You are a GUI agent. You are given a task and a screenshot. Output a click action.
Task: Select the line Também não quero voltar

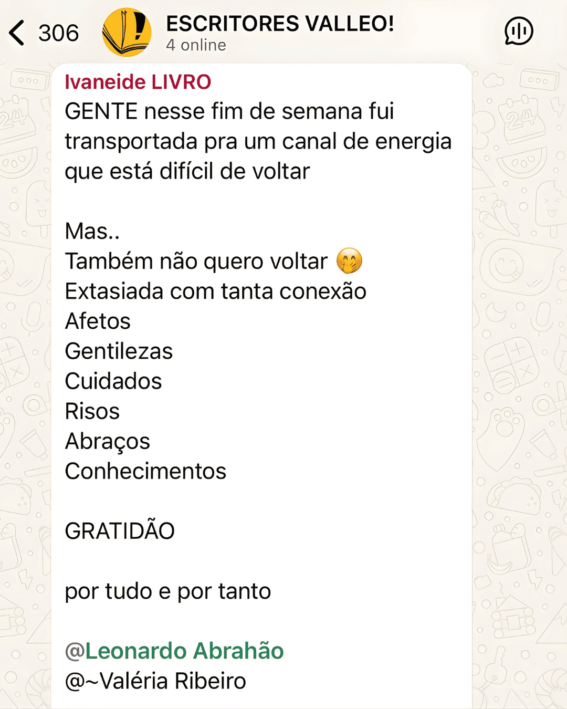[194, 261]
